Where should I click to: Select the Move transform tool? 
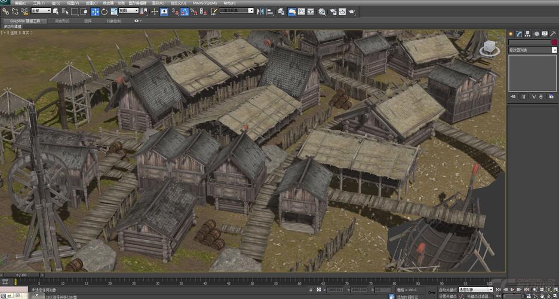coord(96,11)
